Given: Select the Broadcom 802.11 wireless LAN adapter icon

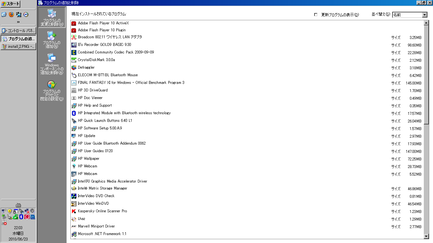Looking at the screenshot, I should click(74, 37).
